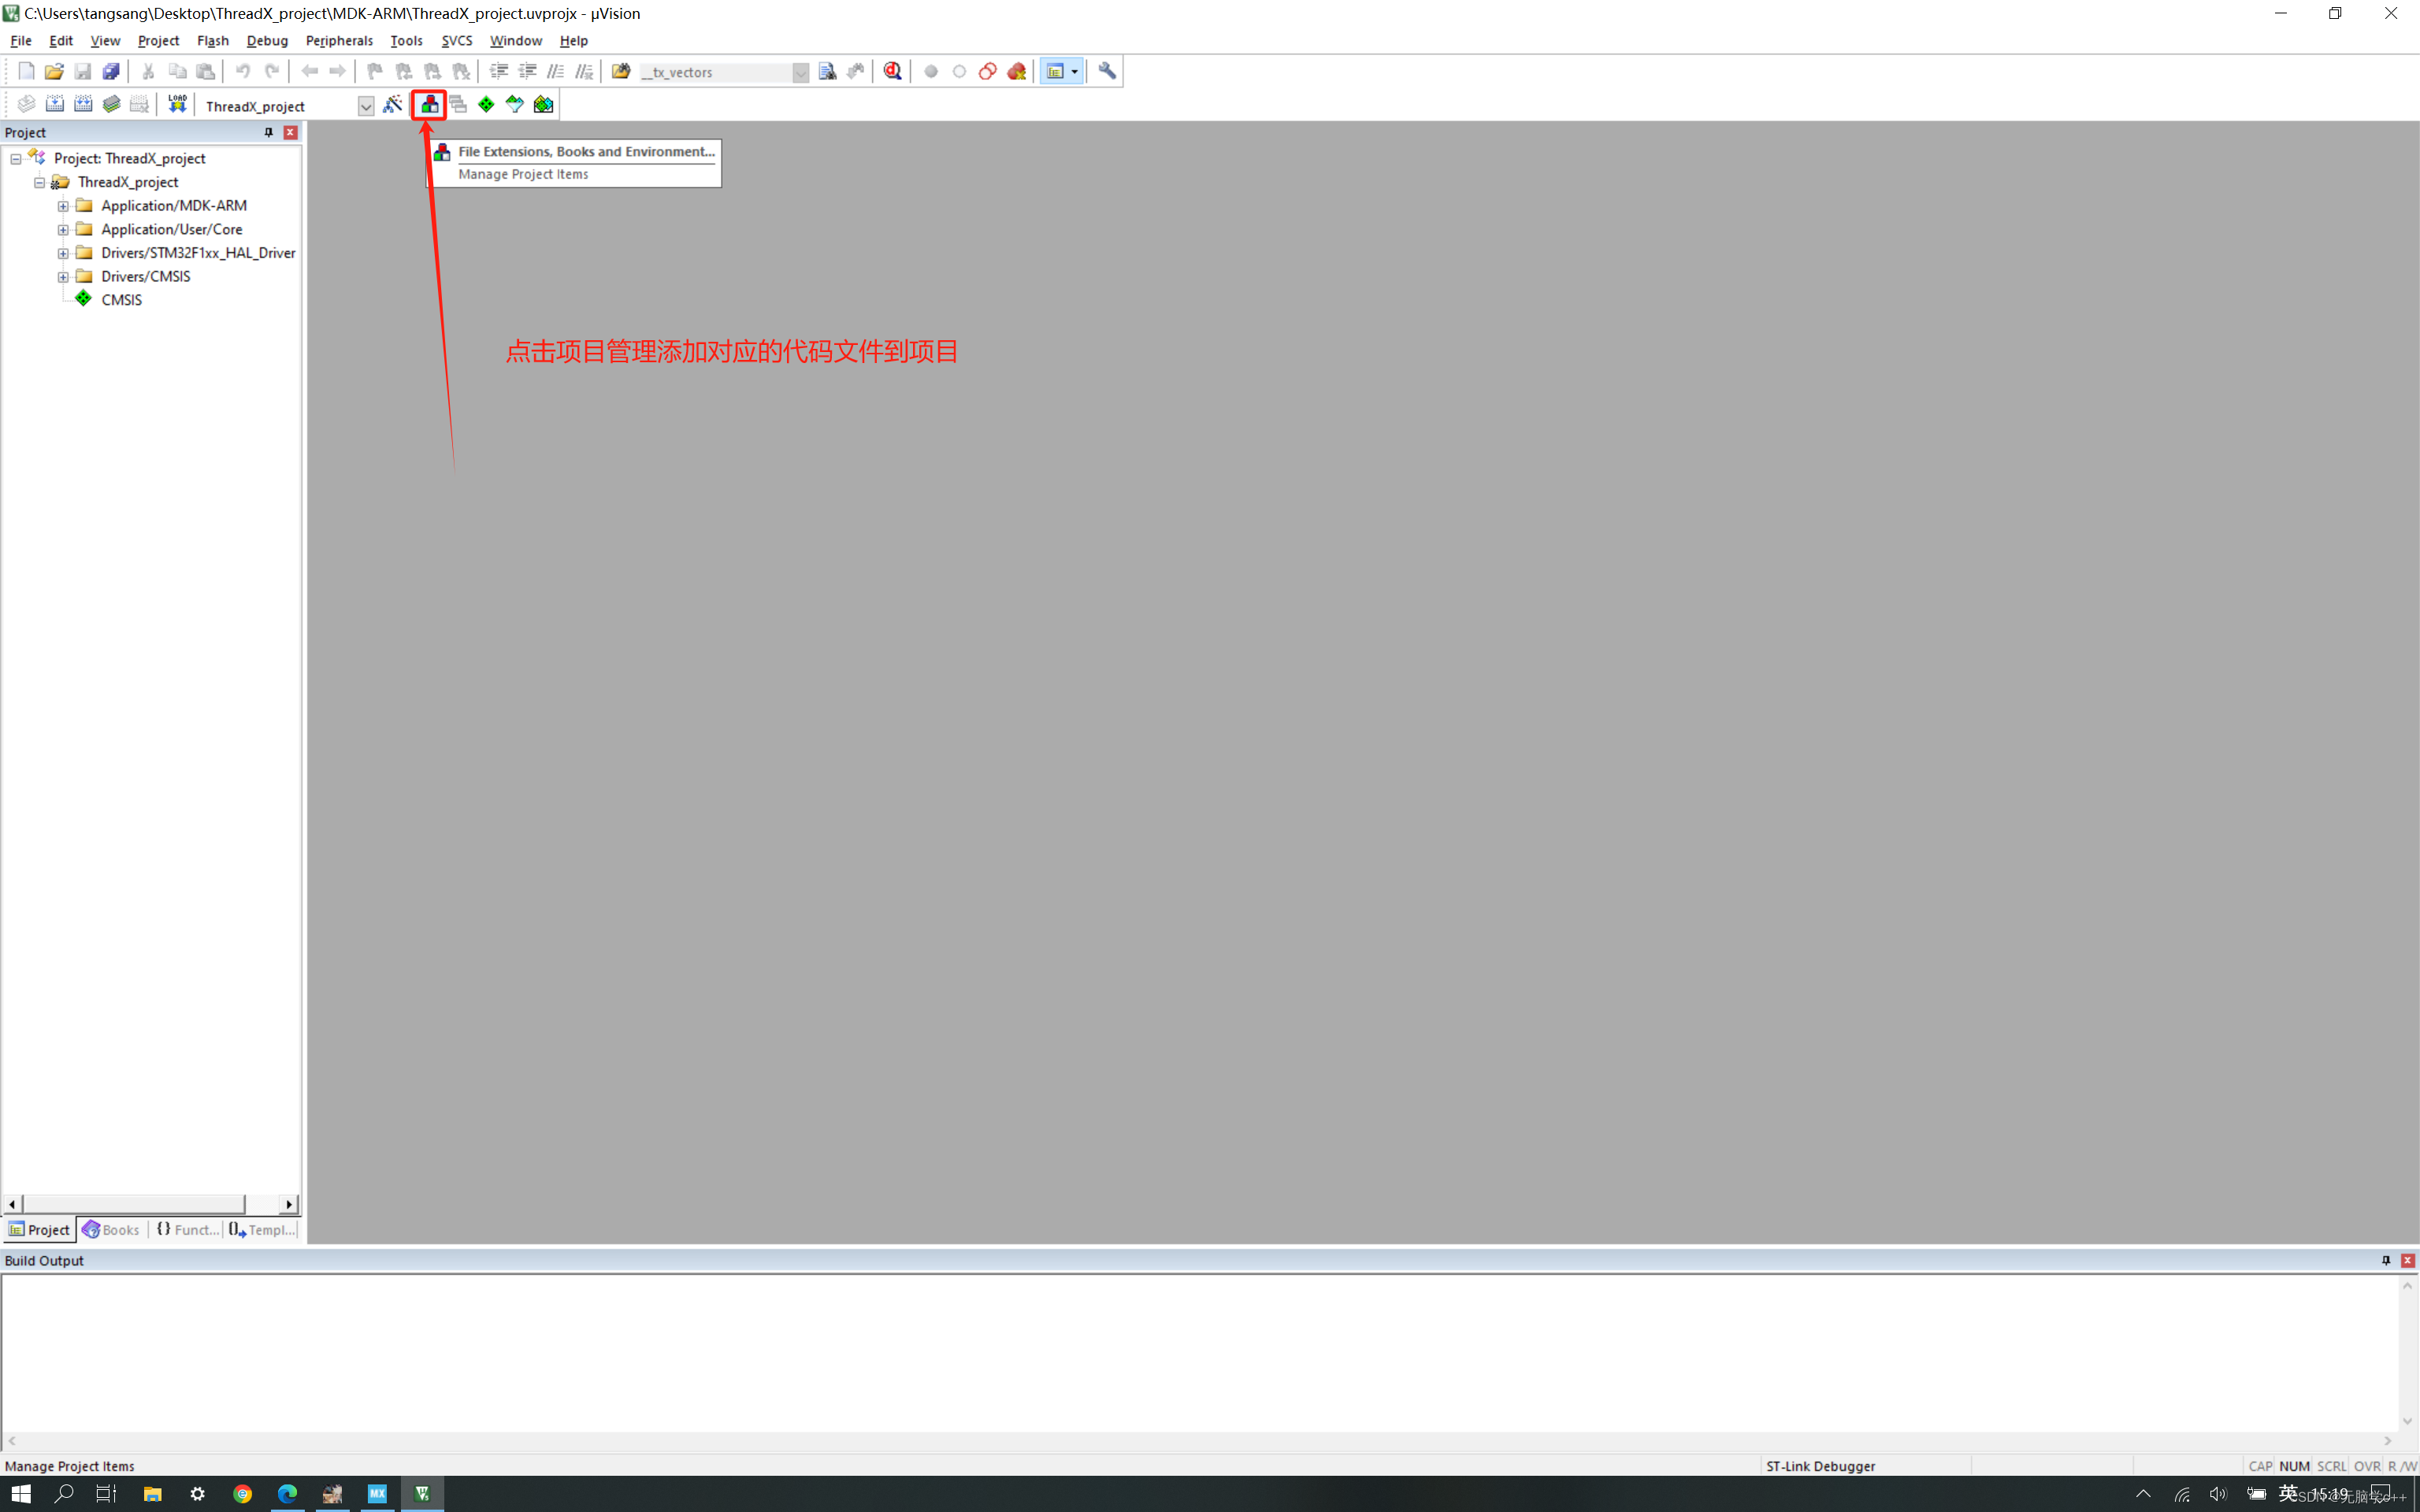The image size is (2420, 1512).
Task: Click the Manage Project Items icon
Action: pyautogui.click(x=429, y=105)
